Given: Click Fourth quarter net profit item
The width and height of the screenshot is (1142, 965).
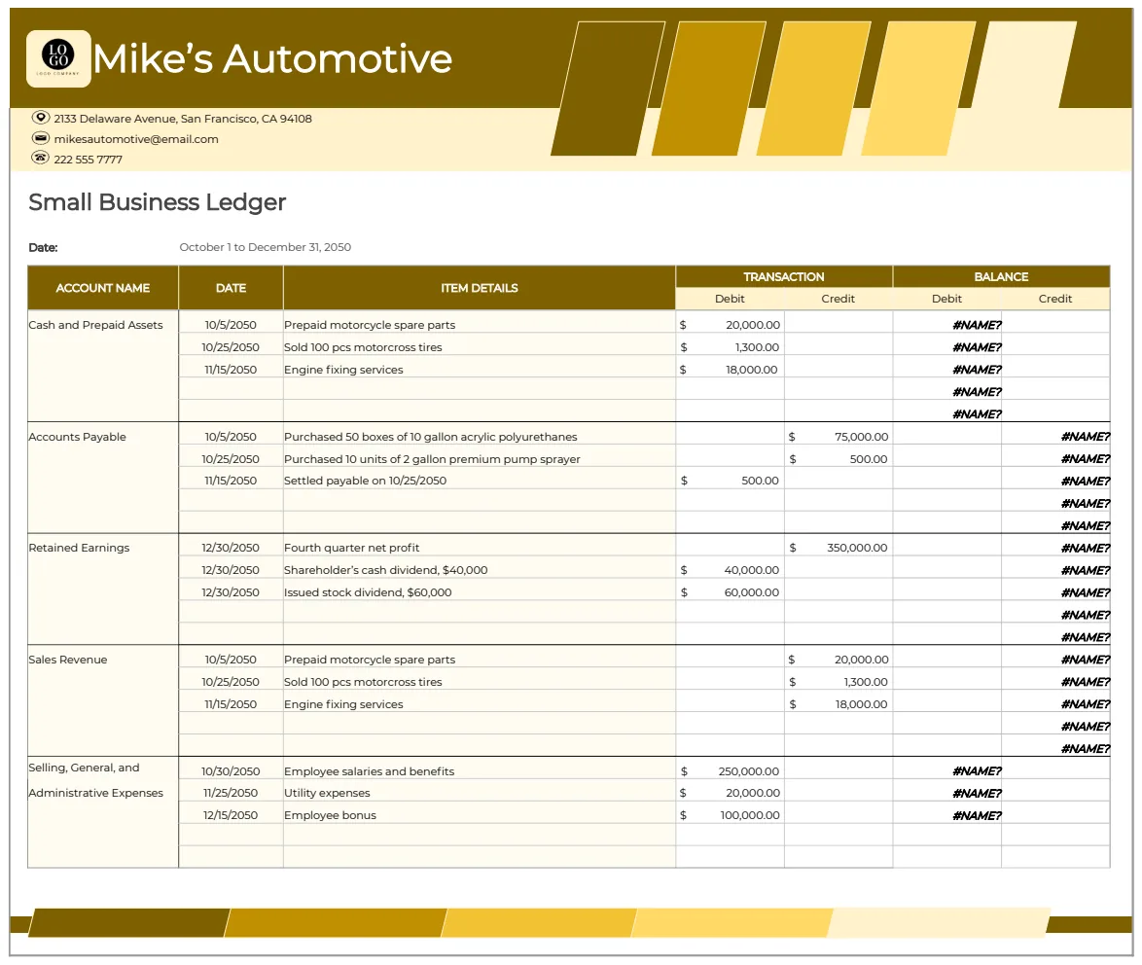Looking at the screenshot, I should (x=352, y=548).
